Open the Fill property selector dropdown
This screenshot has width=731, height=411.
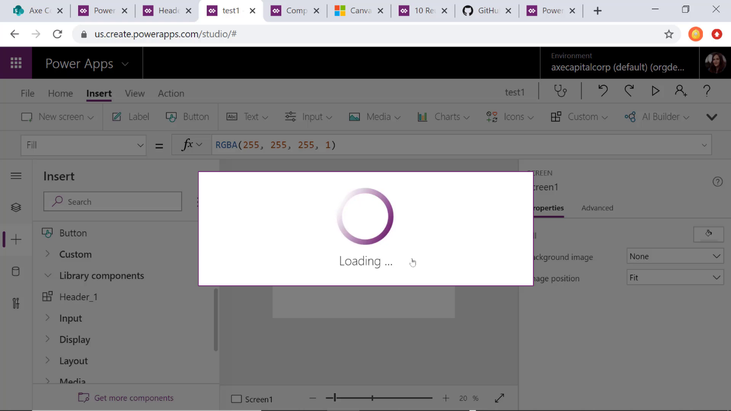[x=83, y=145]
